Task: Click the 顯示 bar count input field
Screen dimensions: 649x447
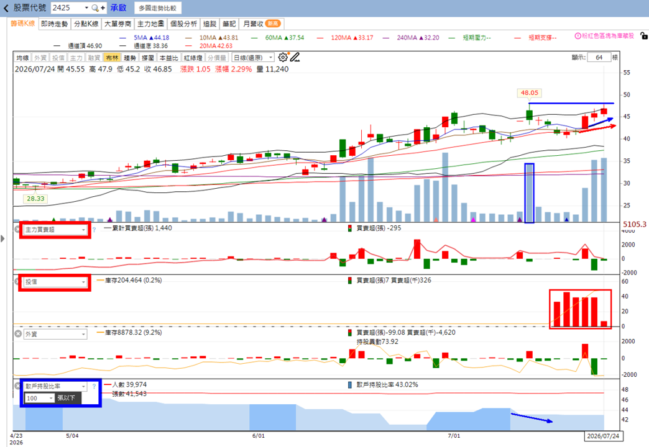Action: (x=599, y=58)
